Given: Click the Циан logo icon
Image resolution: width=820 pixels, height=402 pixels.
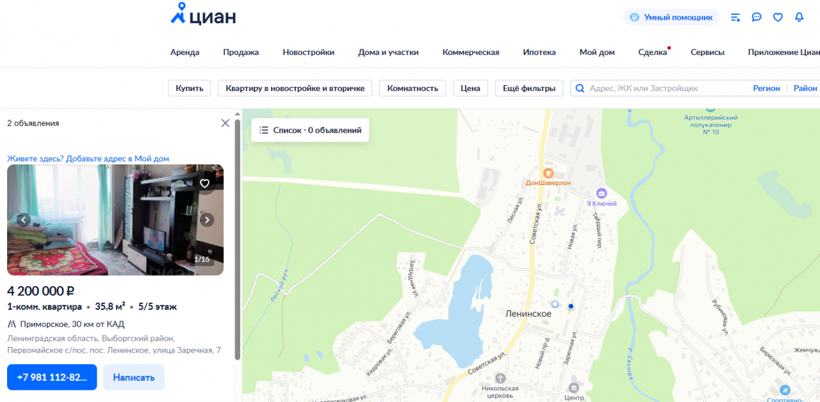Looking at the screenshot, I should (x=179, y=14).
